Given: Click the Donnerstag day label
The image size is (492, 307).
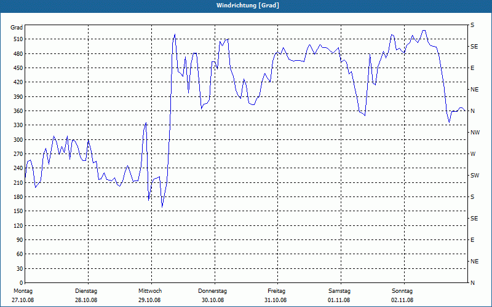Looking at the screenshot, I should pos(212,291).
